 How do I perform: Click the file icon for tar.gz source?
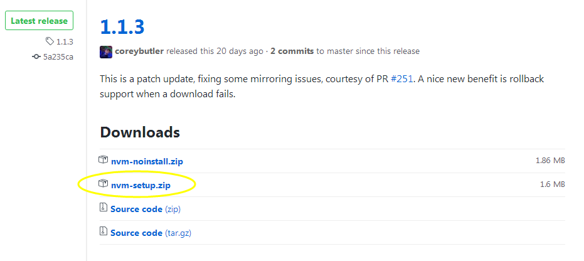[x=103, y=232]
